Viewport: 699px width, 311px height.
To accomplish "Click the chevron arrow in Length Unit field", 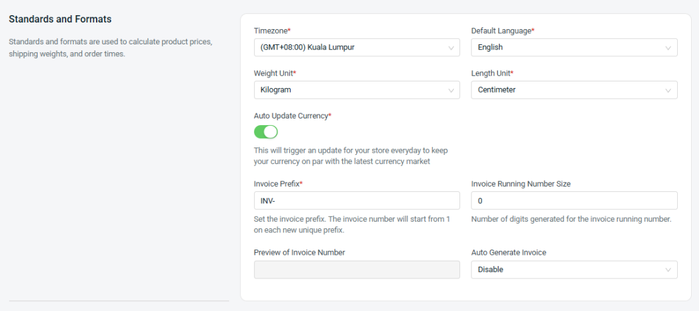I will [x=668, y=90].
